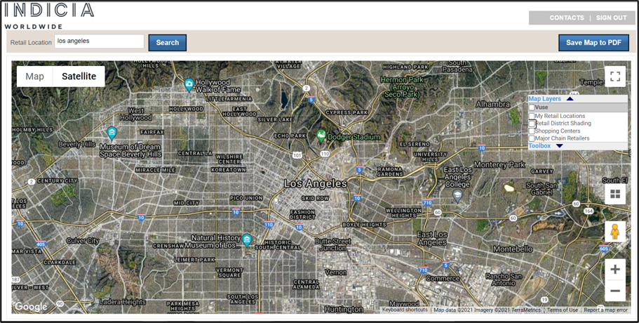The width and height of the screenshot is (639, 323).
Task: Click the KOREATOWN neighborhood label
Action: pos(229,170)
